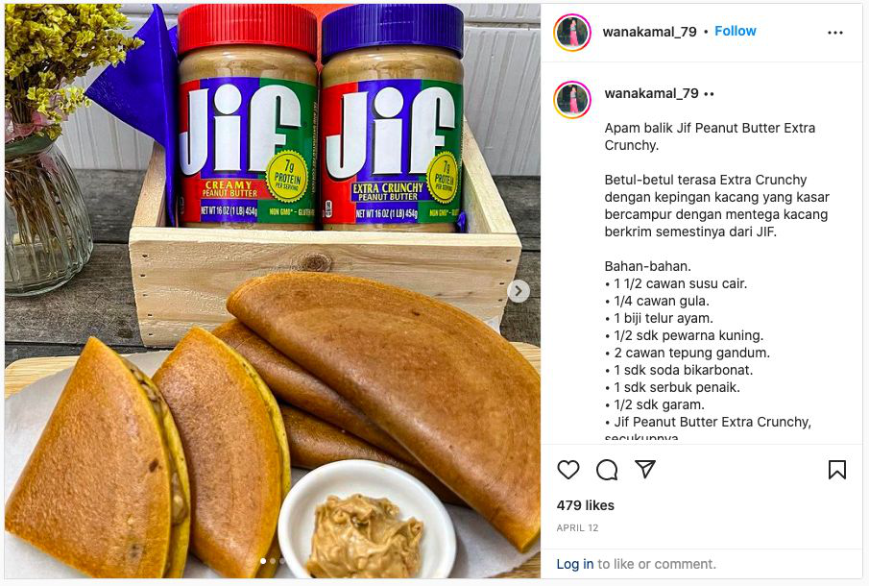Like the post with the heart icon
Image resolution: width=869 pixels, height=586 pixels.
tap(568, 470)
